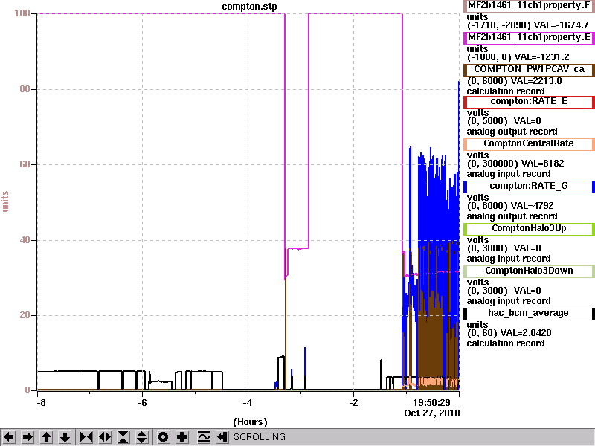Viewport: 595px width, 446px height.
Task: Select the compton:RATE_G legend entry
Action: coord(529,187)
